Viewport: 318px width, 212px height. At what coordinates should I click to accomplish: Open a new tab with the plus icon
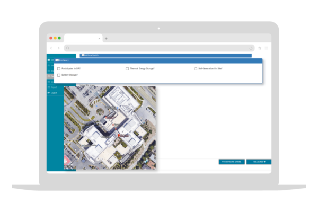point(106,38)
